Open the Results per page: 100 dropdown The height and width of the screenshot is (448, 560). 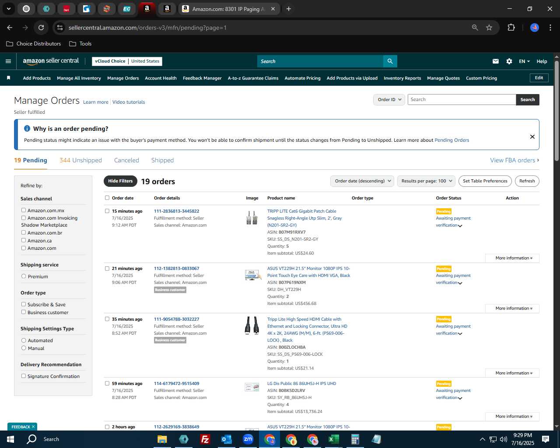pyautogui.click(x=427, y=181)
